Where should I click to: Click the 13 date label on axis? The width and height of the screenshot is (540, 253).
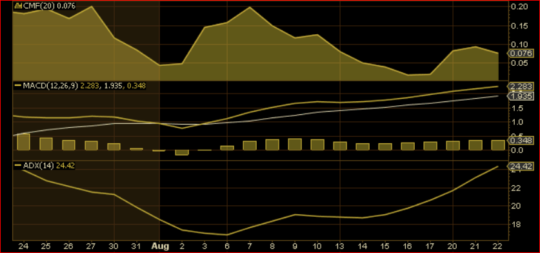pyautogui.click(x=339, y=247)
